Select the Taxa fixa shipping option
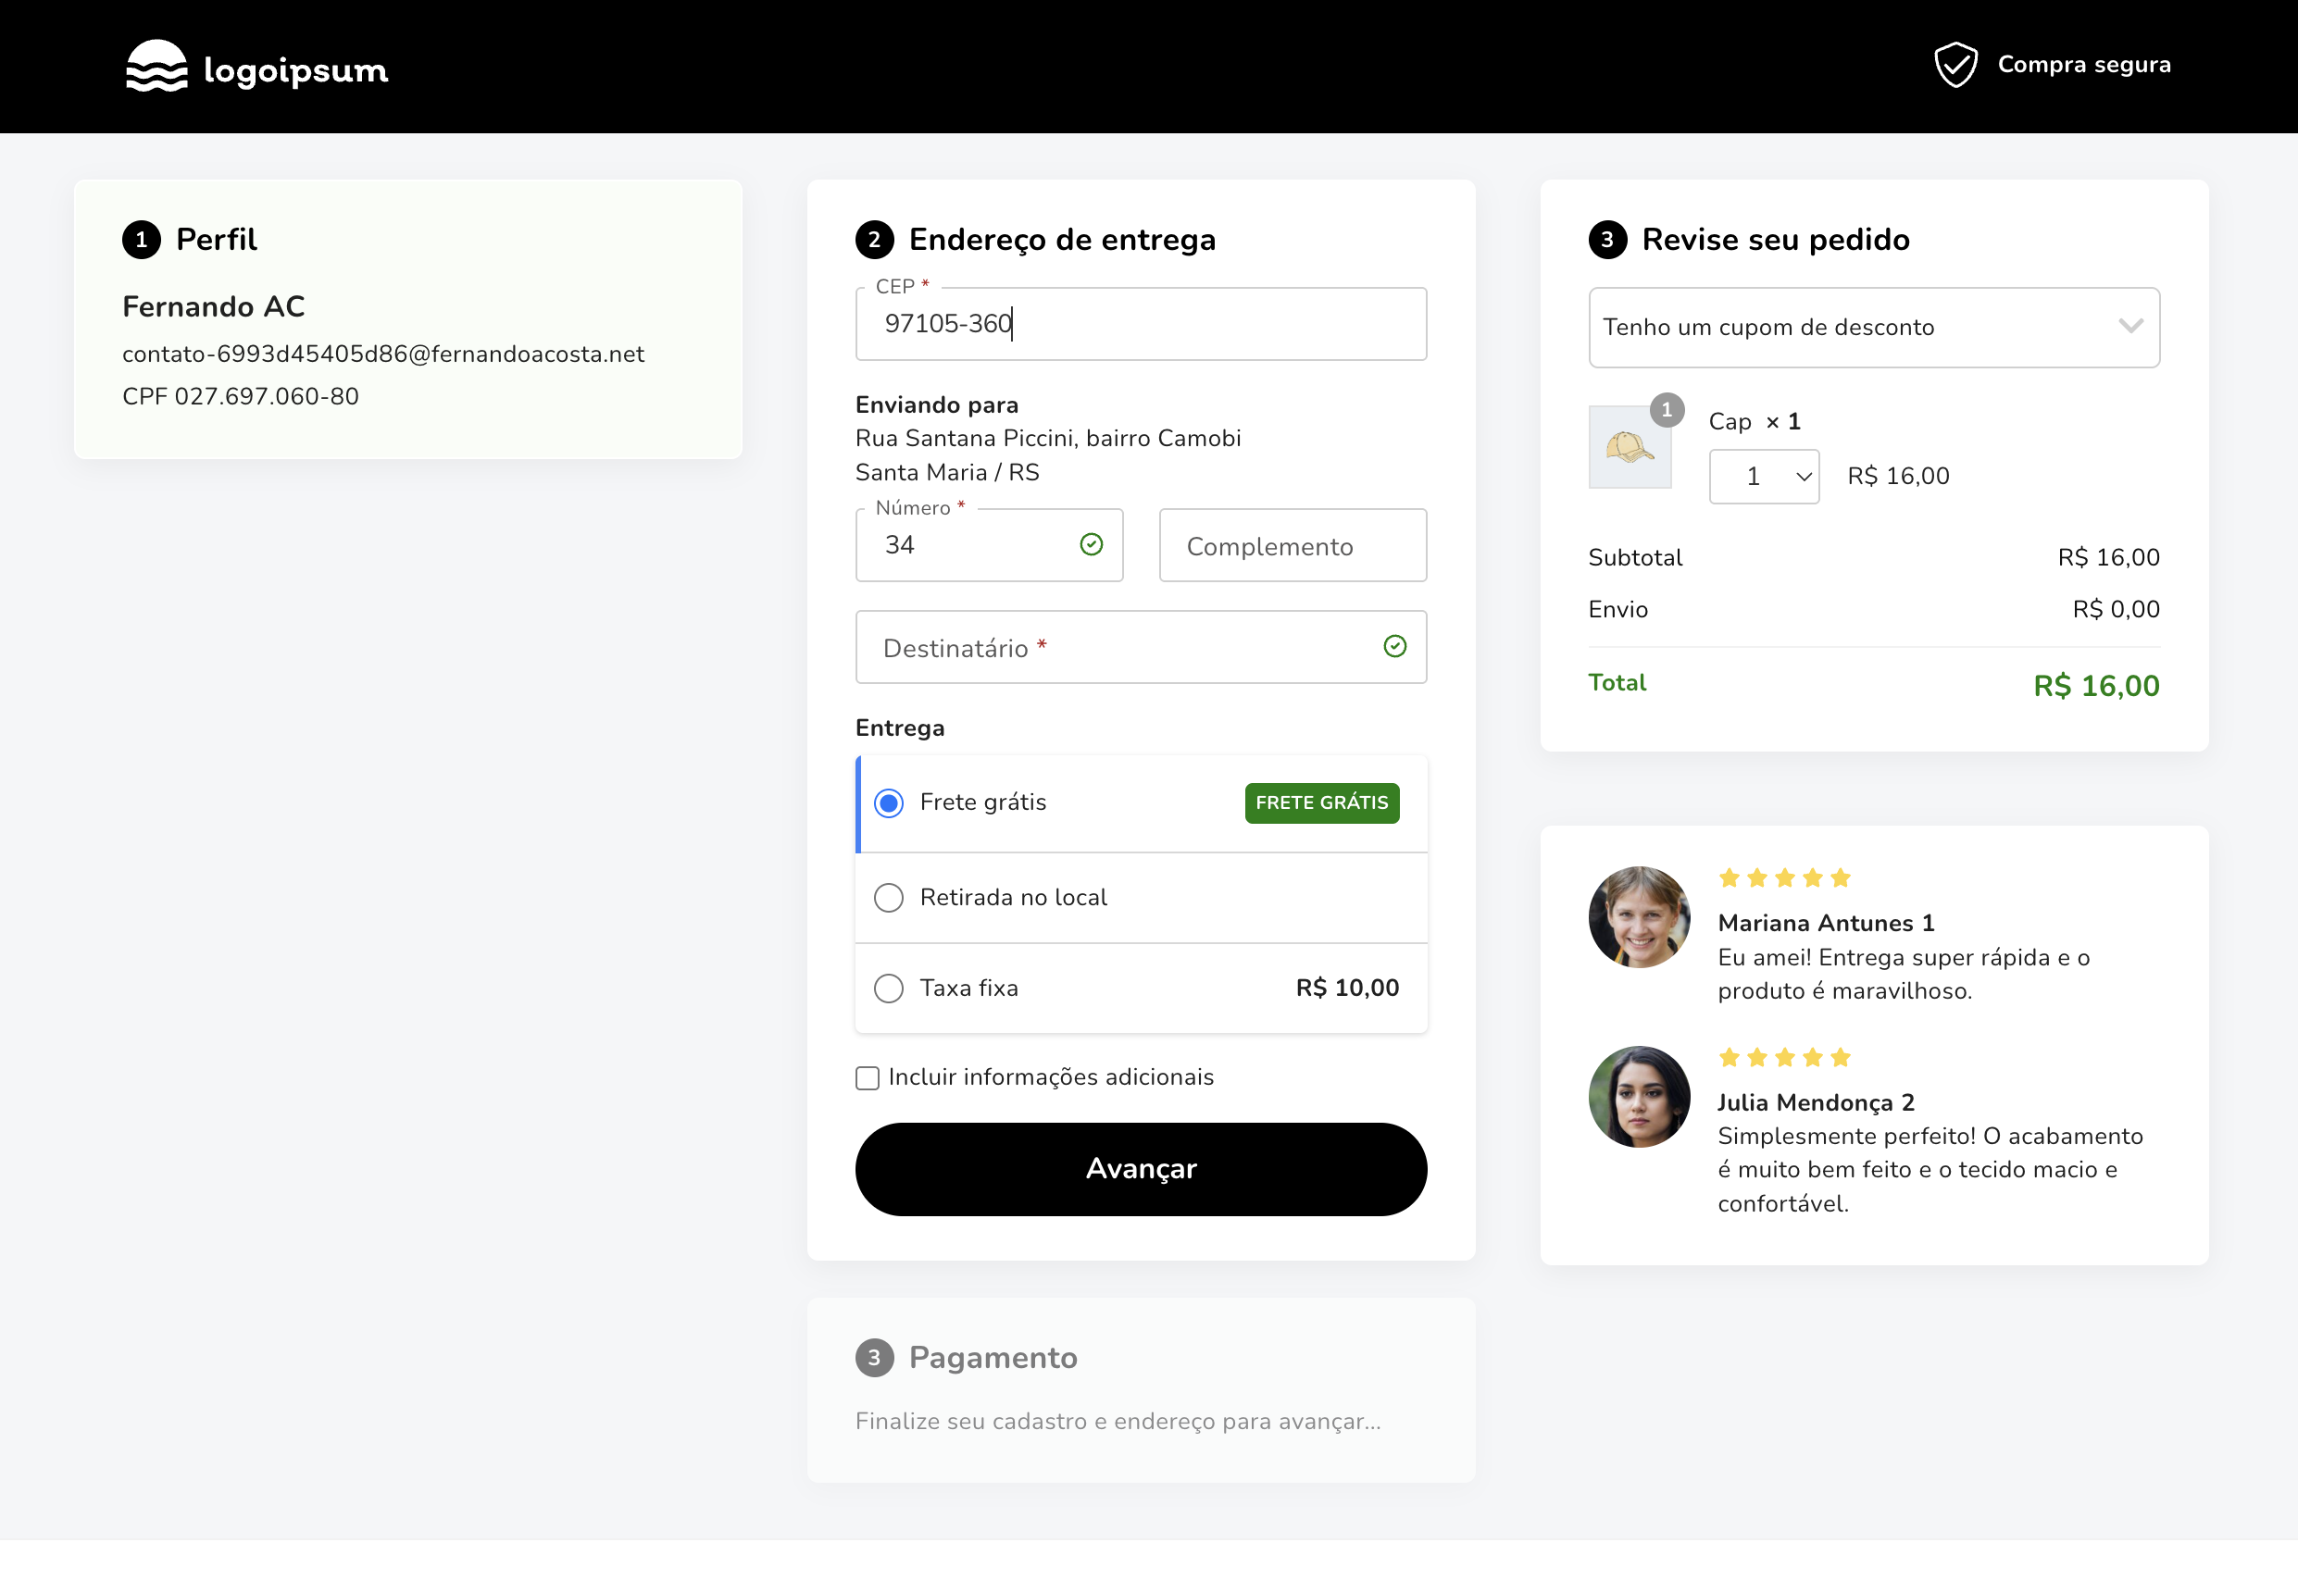This screenshot has width=2298, height=1592. (888, 988)
